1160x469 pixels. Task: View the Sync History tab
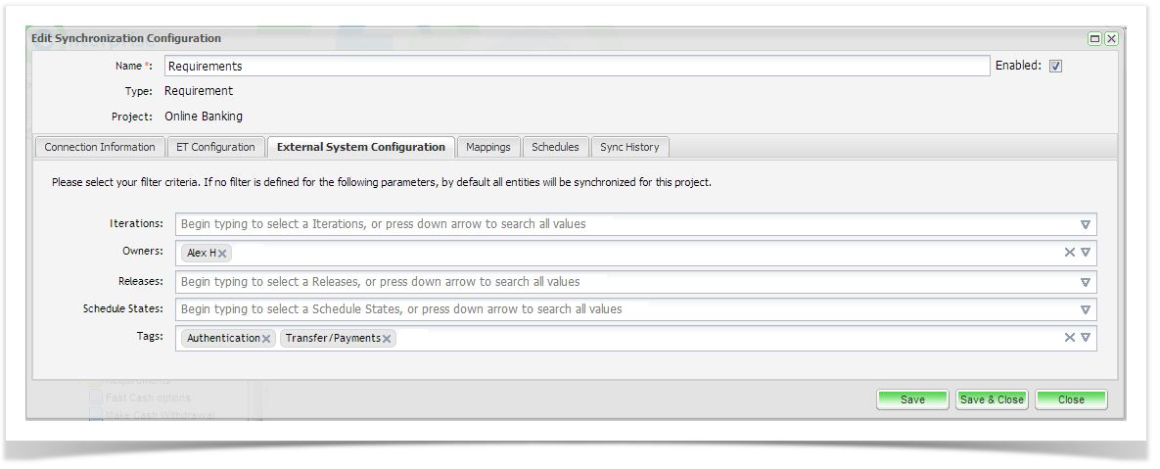tap(629, 147)
